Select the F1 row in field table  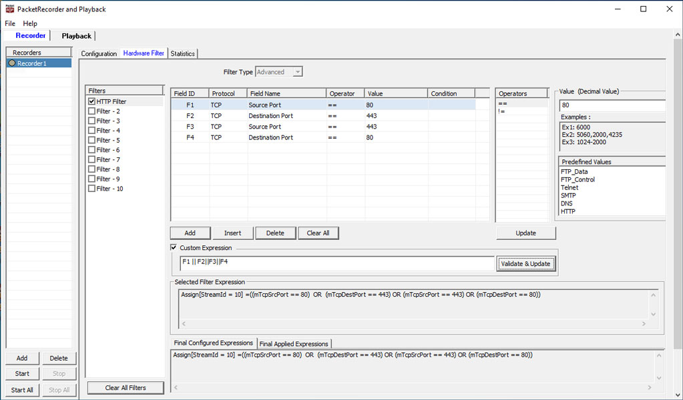click(322, 105)
